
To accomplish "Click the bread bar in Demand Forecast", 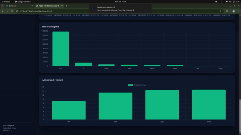I will click(209, 105).
